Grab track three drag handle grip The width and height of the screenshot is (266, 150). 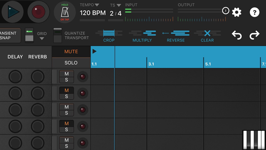pos(54,110)
